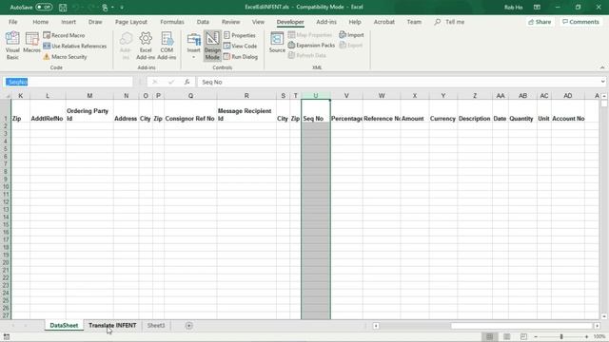Open the Visual Basic editor
This screenshot has width=609, height=342.
click(x=12, y=46)
